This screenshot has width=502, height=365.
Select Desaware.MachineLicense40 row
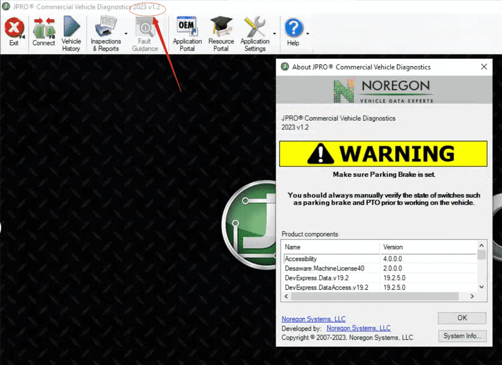[380, 268]
